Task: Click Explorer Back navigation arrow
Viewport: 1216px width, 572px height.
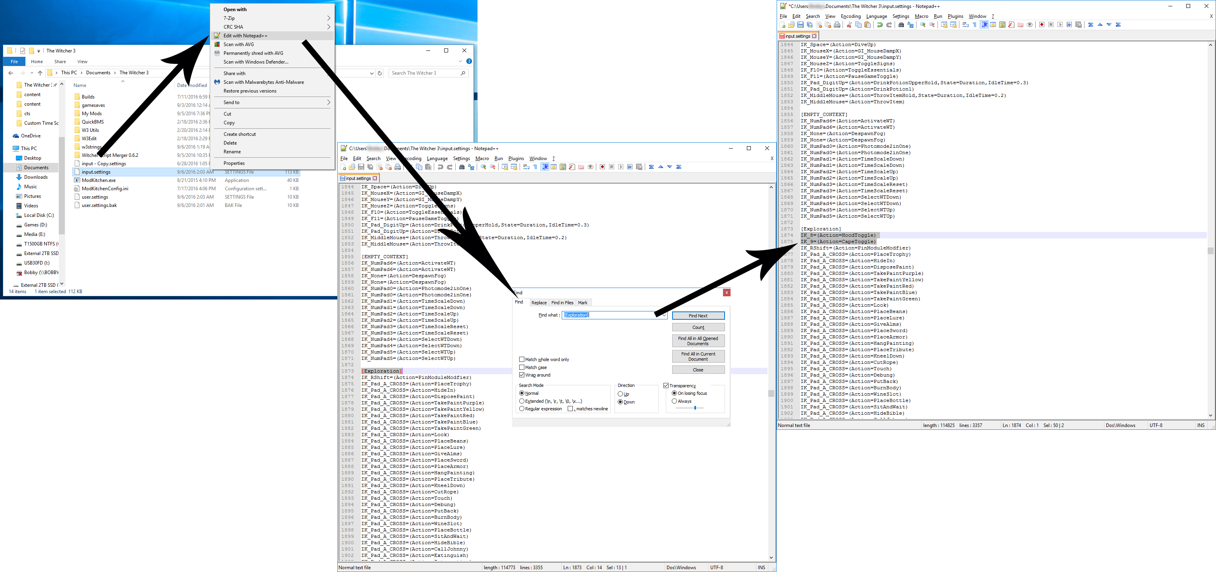Action: (x=11, y=73)
